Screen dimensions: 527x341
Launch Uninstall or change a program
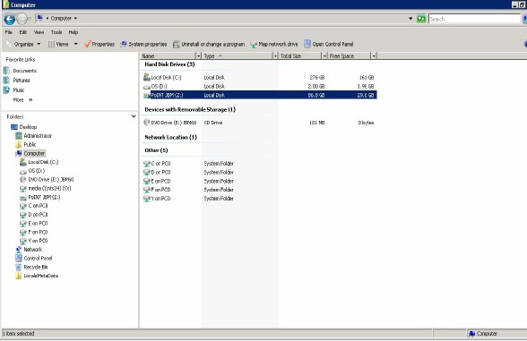pos(209,44)
